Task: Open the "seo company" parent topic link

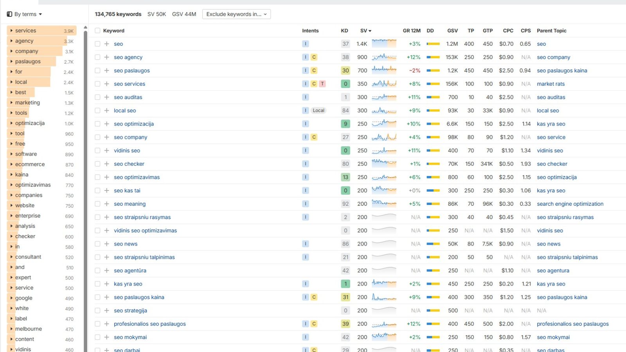Action: 554,57
